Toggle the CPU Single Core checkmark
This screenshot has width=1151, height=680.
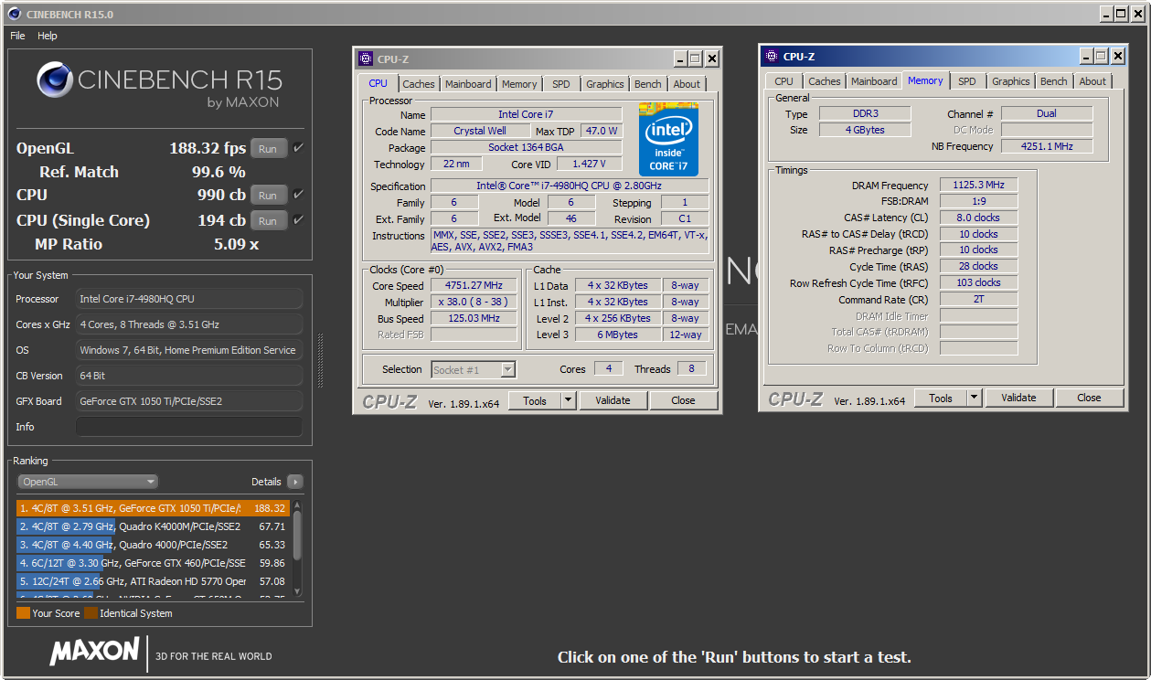(x=299, y=220)
